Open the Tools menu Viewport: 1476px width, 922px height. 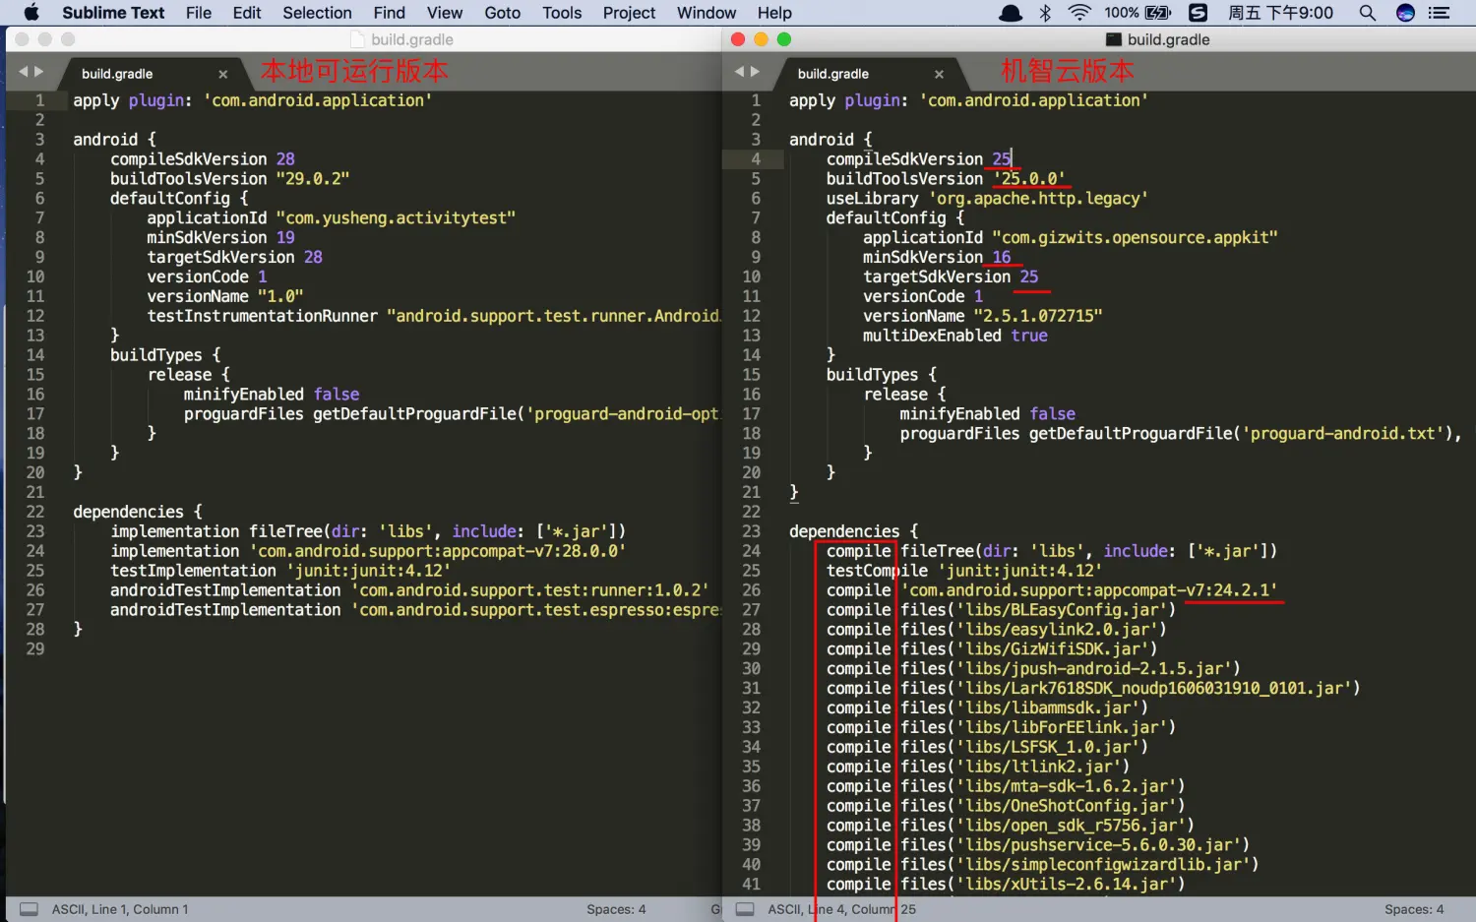[x=562, y=13]
